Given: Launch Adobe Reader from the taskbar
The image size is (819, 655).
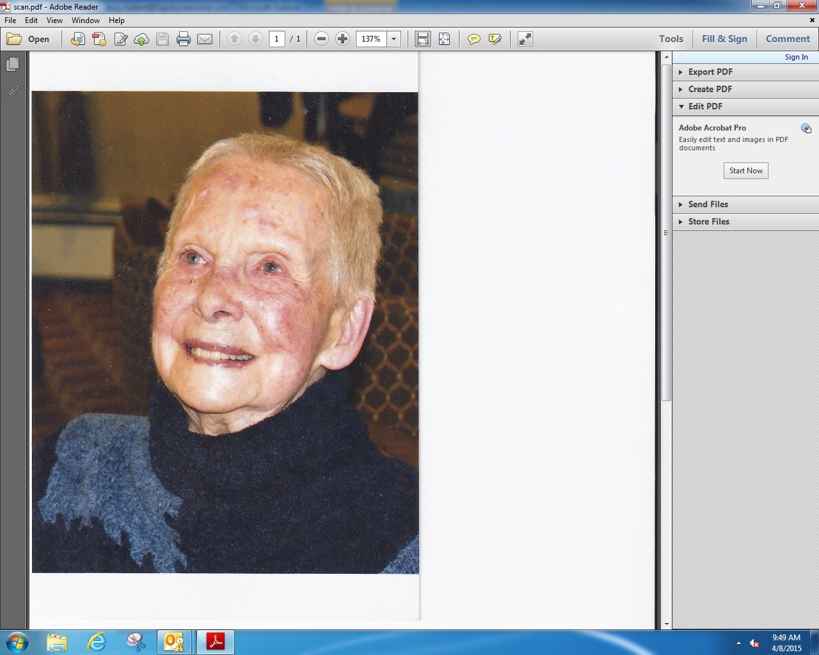Looking at the screenshot, I should coord(215,642).
